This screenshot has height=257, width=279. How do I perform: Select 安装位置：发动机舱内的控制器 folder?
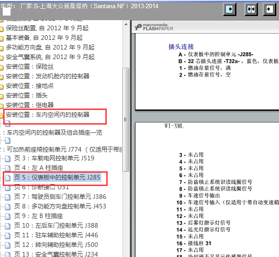[x=48, y=76]
